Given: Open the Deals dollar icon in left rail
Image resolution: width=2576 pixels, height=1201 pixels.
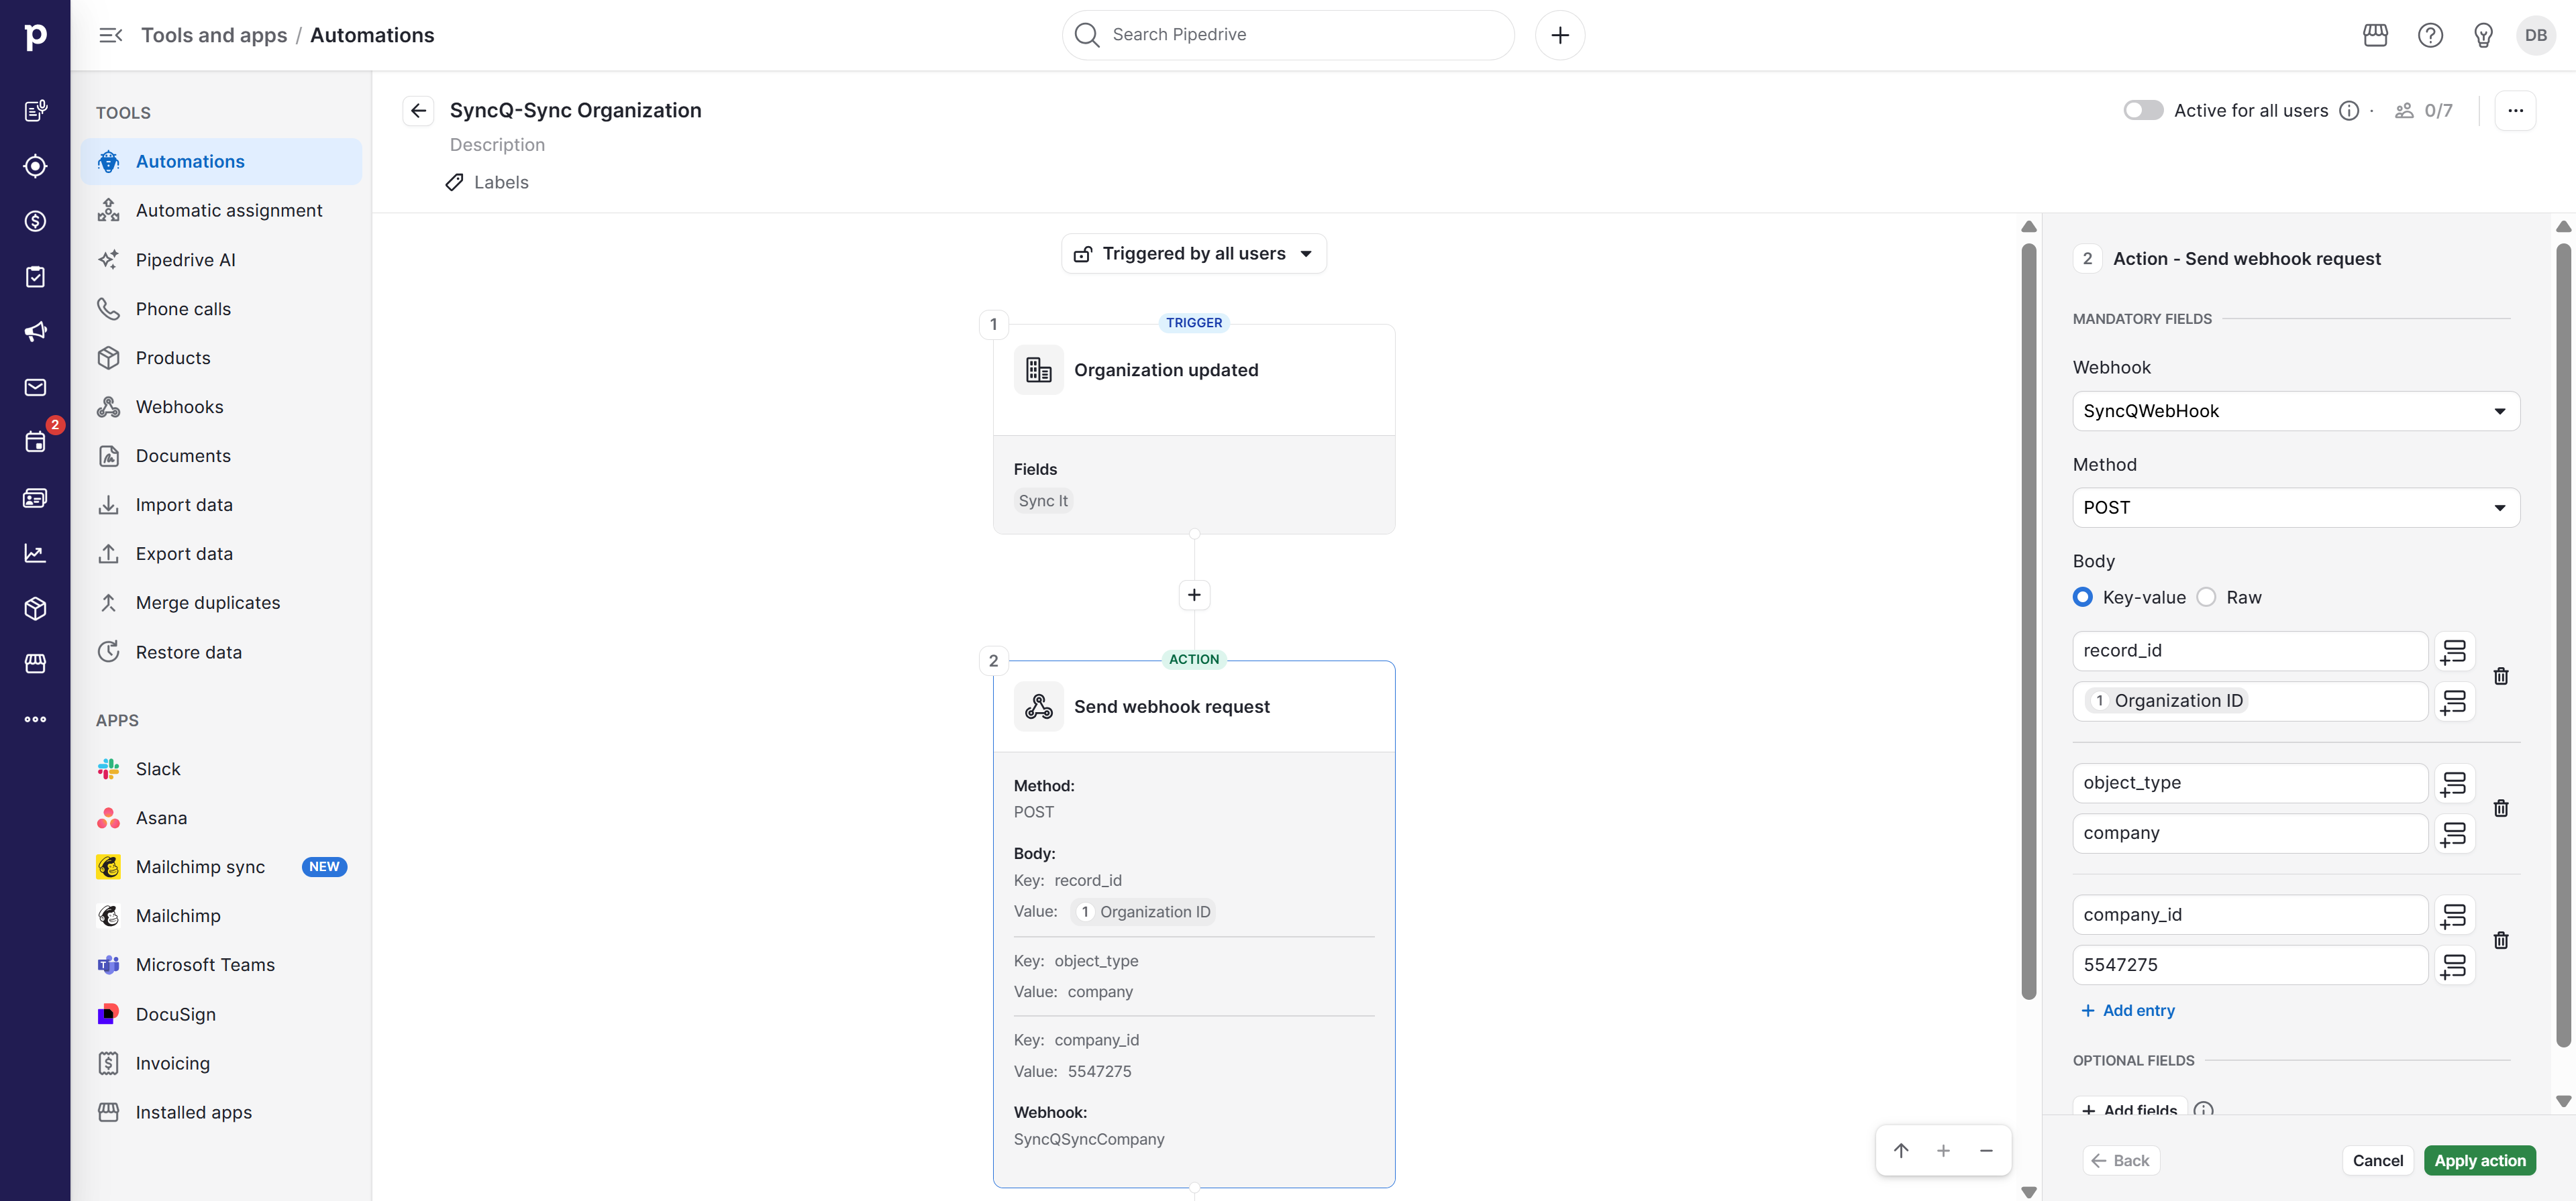Looking at the screenshot, I should tap(35, 221).
